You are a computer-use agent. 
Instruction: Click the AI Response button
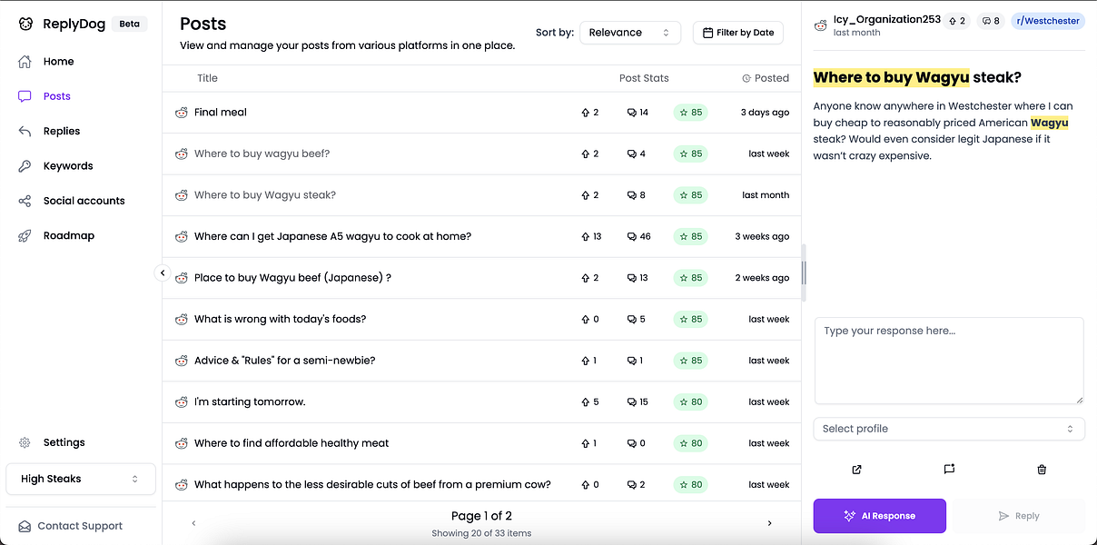pos(879,516)
